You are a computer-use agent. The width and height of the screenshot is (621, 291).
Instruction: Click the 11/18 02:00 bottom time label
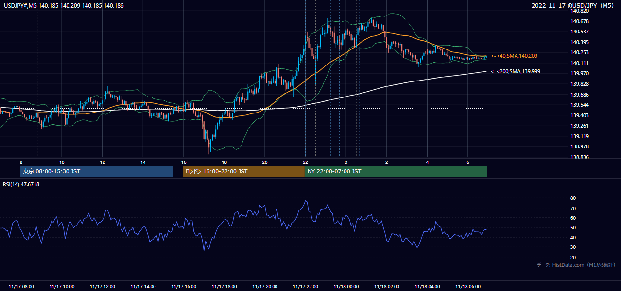(387, 287)
